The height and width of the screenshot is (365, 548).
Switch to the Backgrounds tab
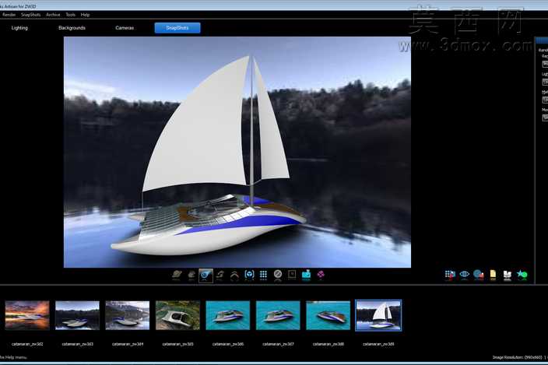click(x=72, y=28)
